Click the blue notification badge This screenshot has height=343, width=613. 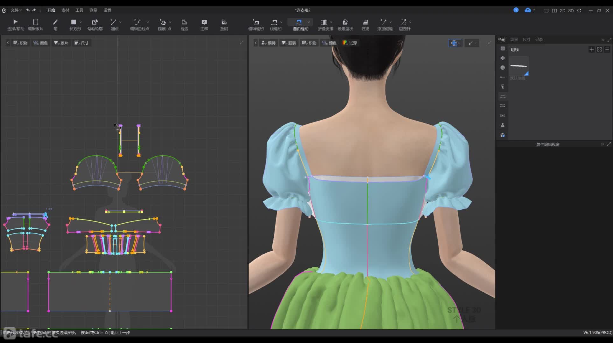point(516,10)
